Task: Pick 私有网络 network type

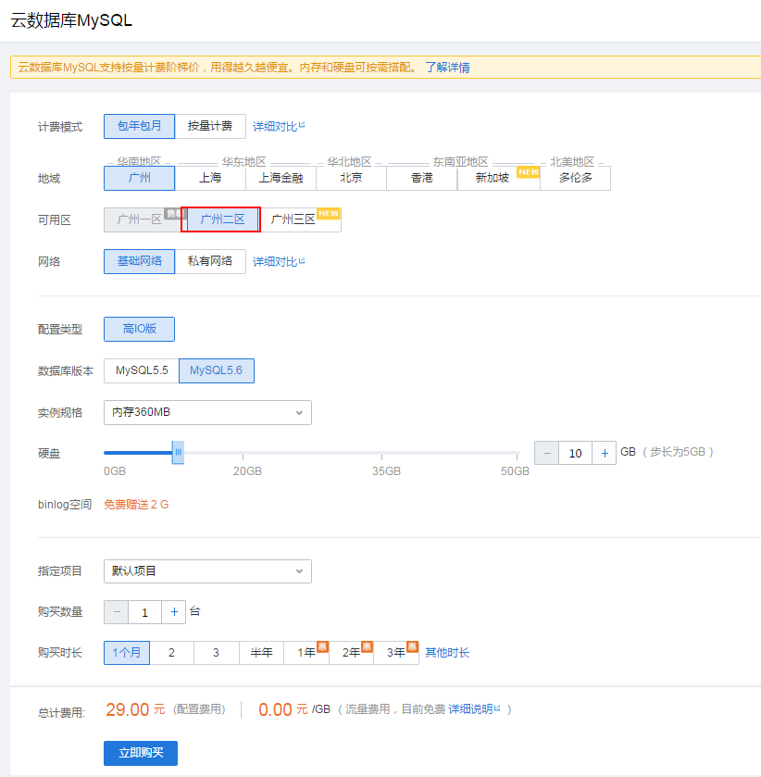Action: click(x=210, y=261)
